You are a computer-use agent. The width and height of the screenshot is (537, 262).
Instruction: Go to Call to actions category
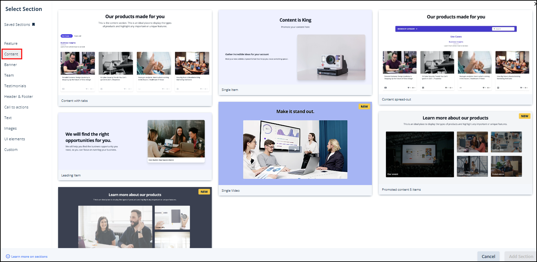[16, 107]
